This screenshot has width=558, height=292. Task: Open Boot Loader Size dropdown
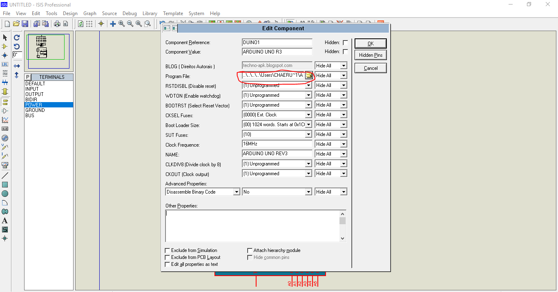coord(309,125)
